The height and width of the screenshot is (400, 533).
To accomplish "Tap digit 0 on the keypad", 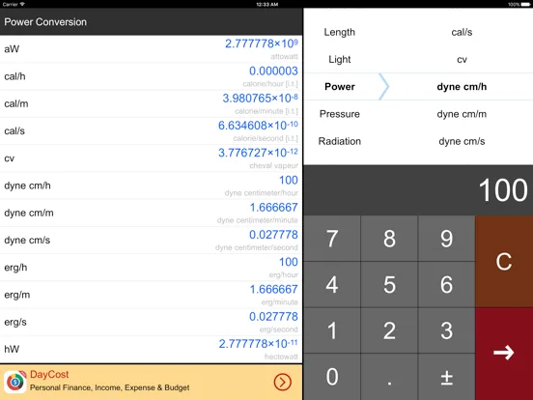I will (332, 377).
